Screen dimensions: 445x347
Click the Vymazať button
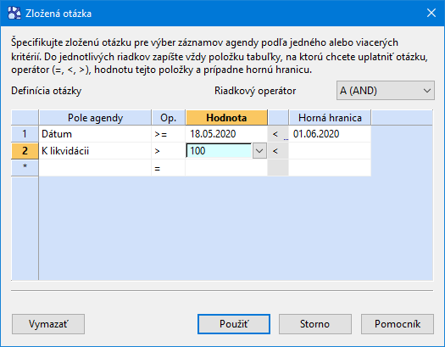pos(48,324)
